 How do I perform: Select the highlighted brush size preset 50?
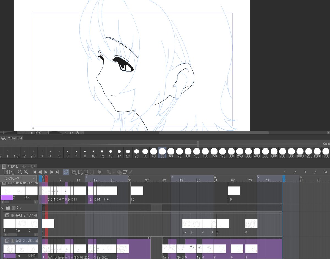pos(162,153)
